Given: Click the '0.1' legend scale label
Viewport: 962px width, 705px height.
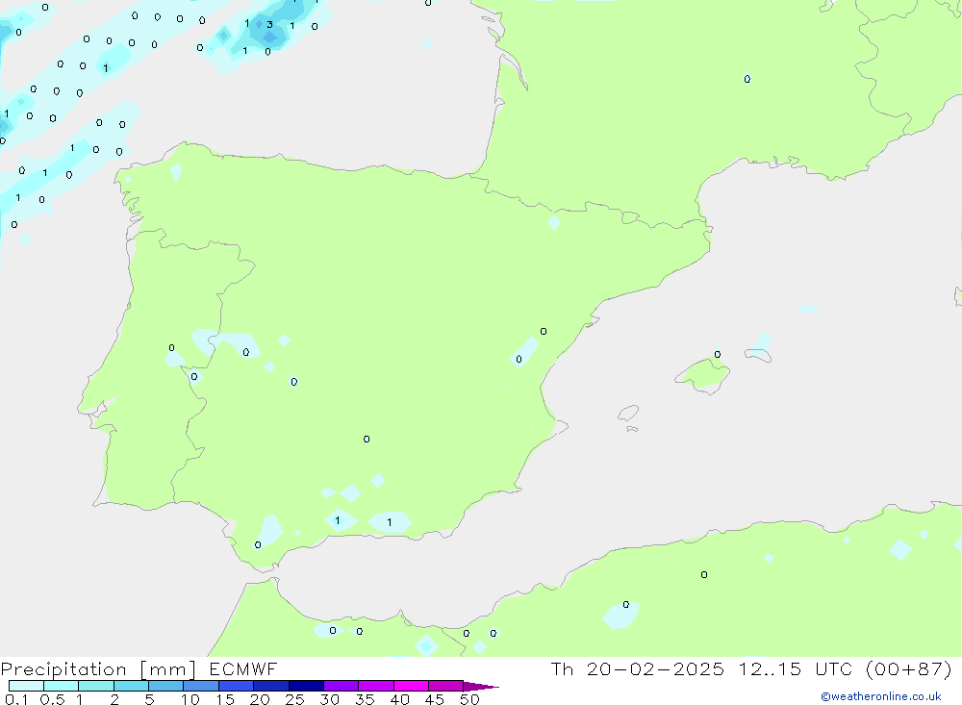Looking at the screenshot, I should click(x=16, y=699).
